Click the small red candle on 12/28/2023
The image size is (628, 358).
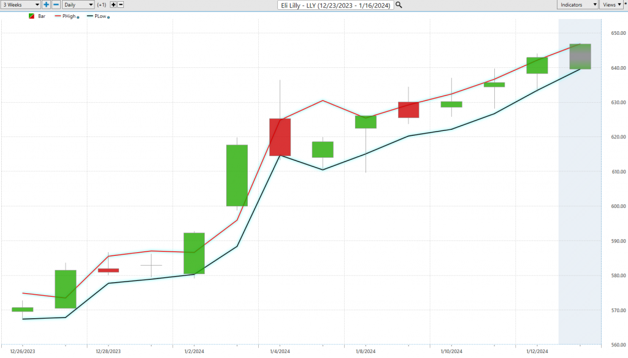108,270
